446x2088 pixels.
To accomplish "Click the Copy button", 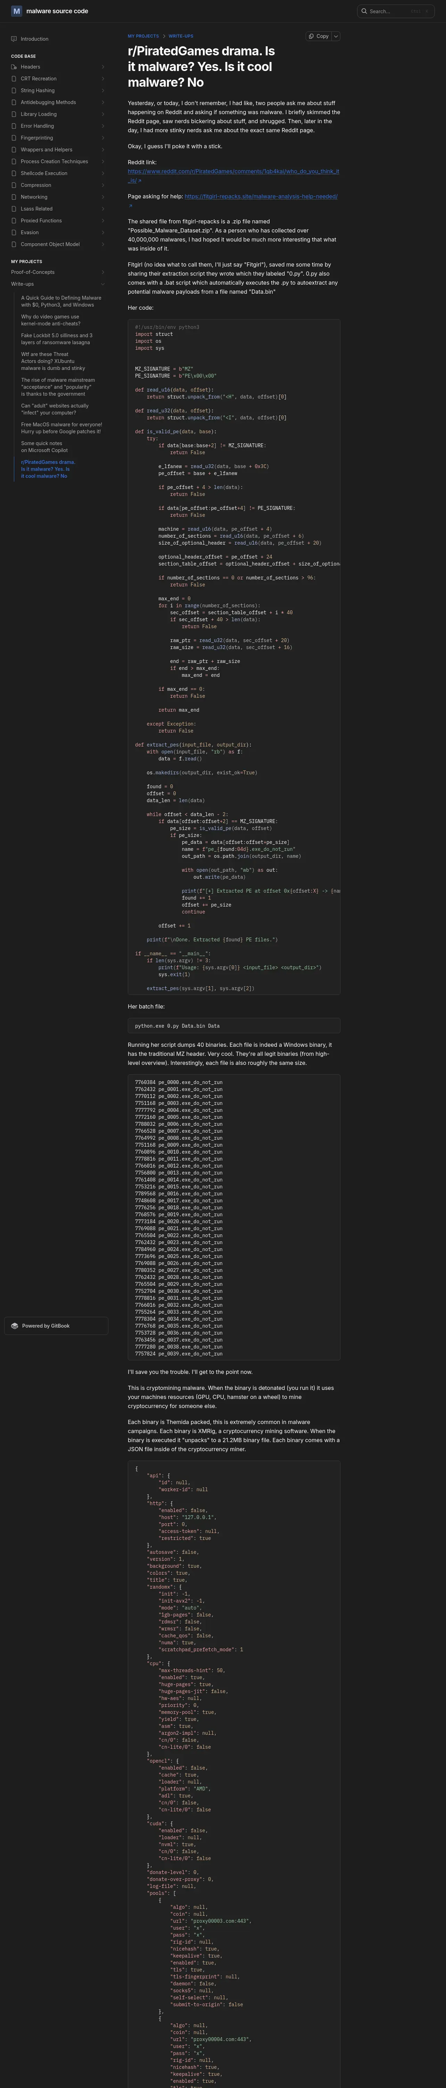I will [x=318, y=37].
